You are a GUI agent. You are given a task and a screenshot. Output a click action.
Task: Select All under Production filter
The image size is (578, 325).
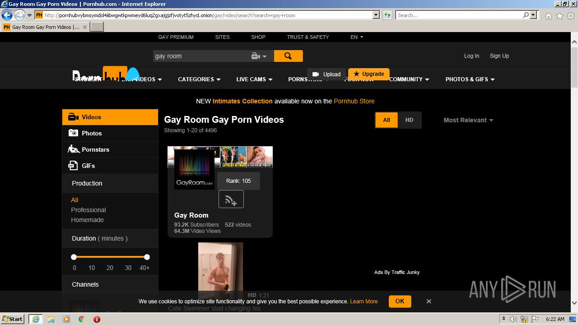click(x=75, y=200)
